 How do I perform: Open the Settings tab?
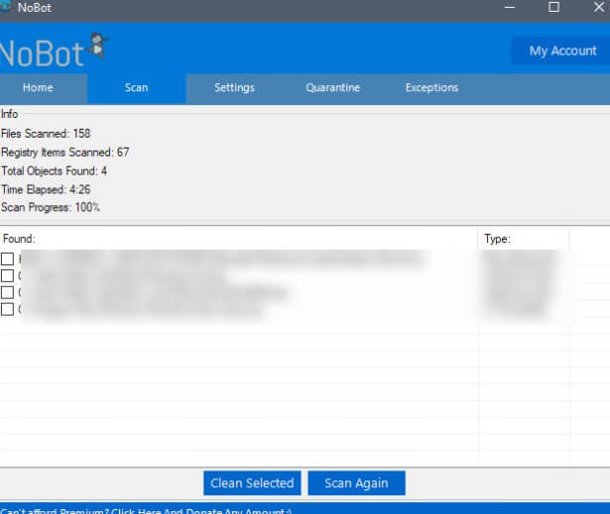click(234, 88)
